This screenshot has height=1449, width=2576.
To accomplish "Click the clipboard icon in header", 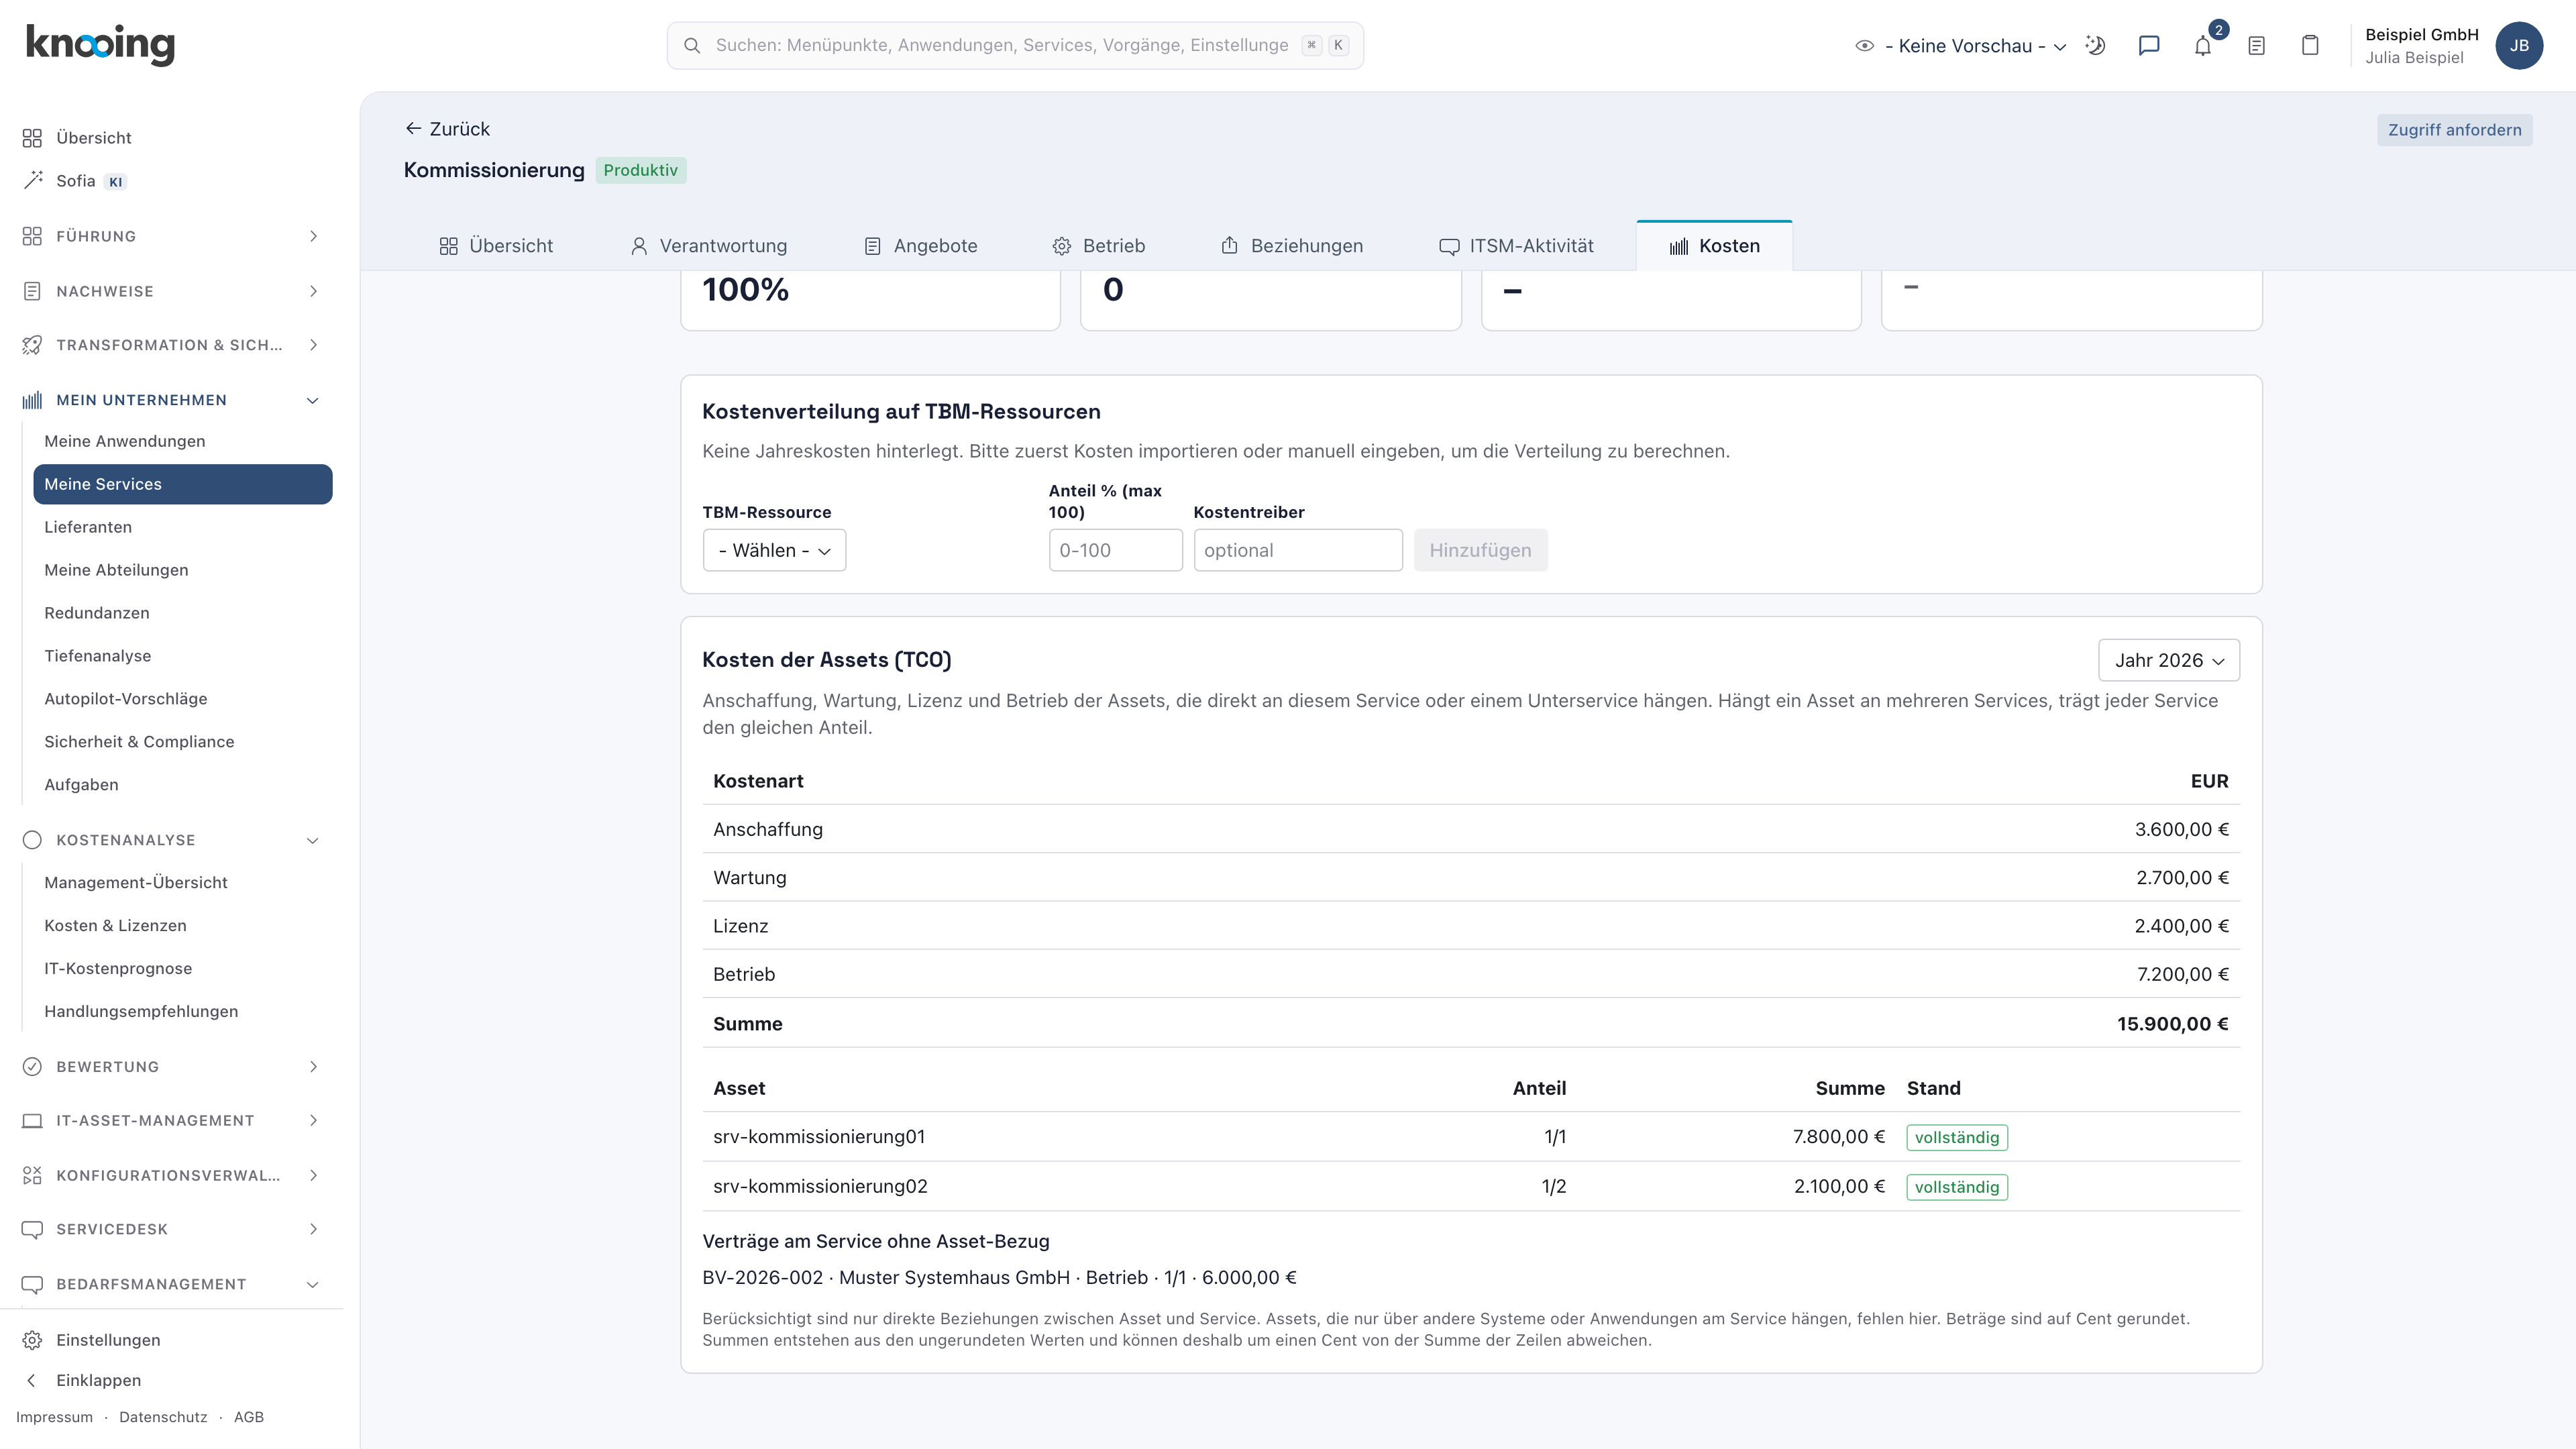I will pos(2310,45).
